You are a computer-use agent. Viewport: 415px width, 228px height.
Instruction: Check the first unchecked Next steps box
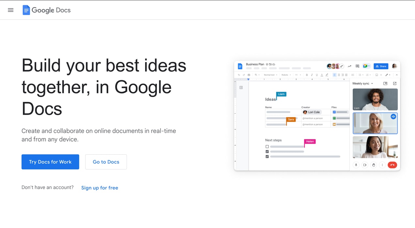pyautogui.click(x=267, y=147)
